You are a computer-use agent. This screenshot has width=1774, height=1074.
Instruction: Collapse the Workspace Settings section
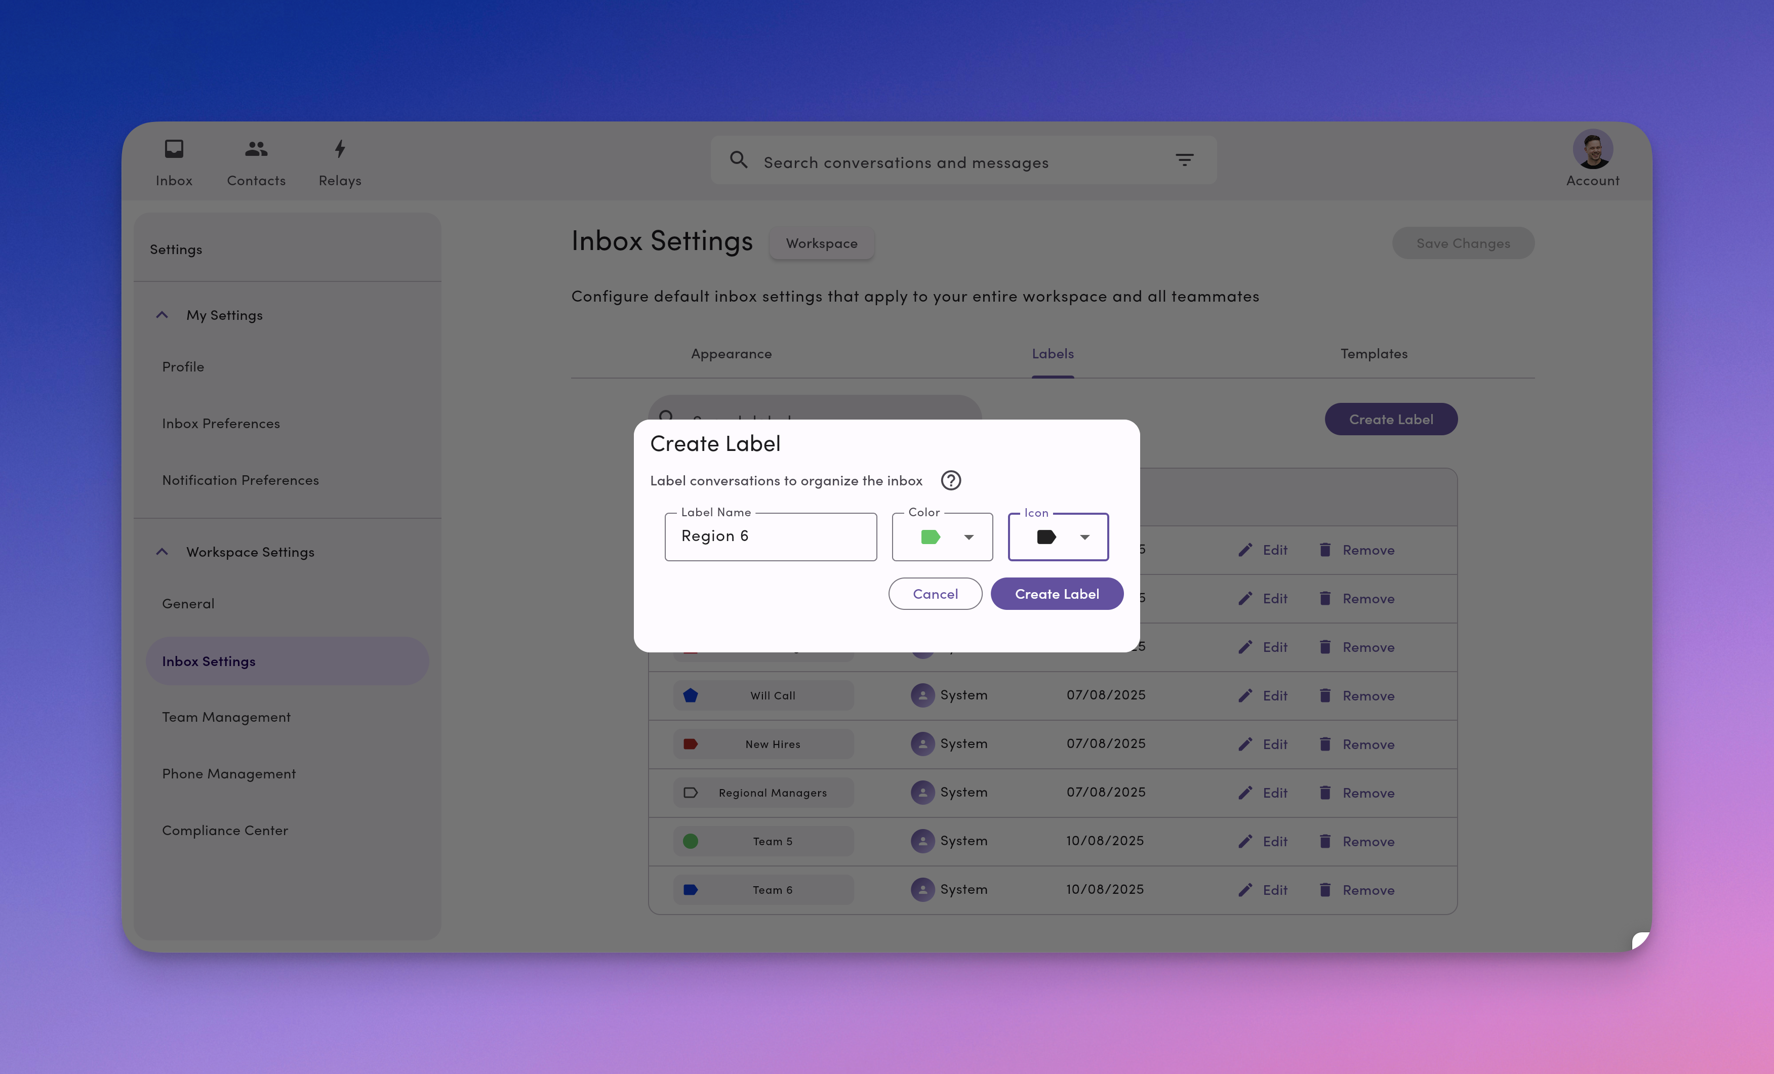pos(162,551)
